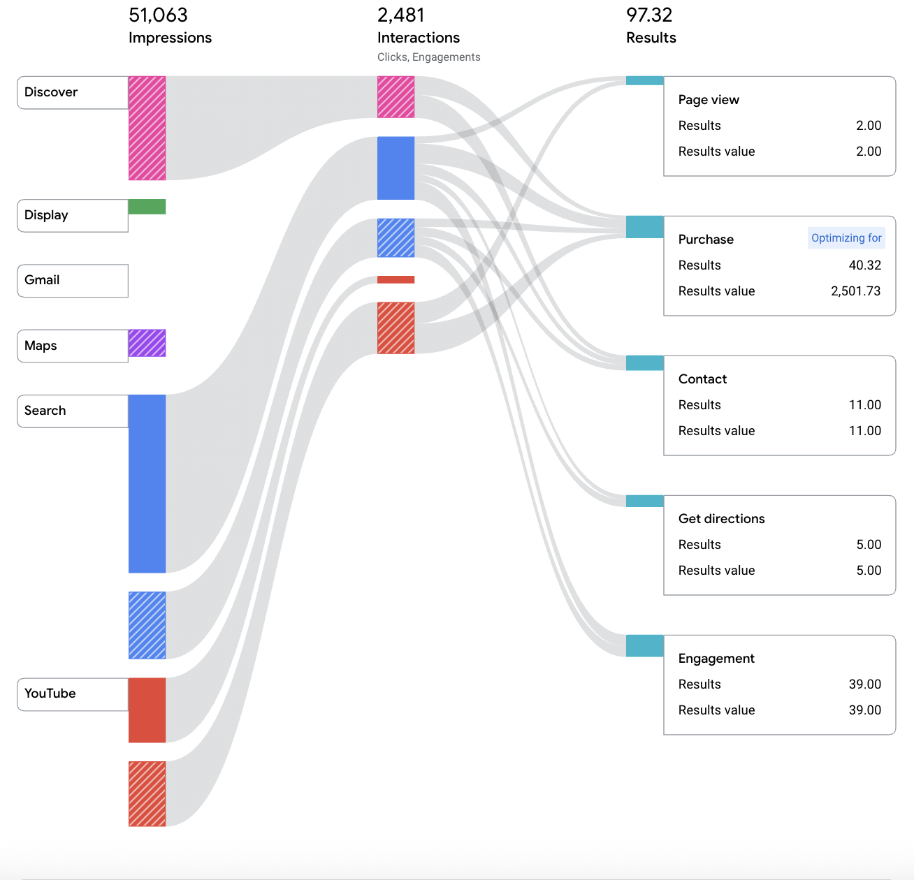Click the Search channel label box
The image size is (914, 880).
coord(72,411)
